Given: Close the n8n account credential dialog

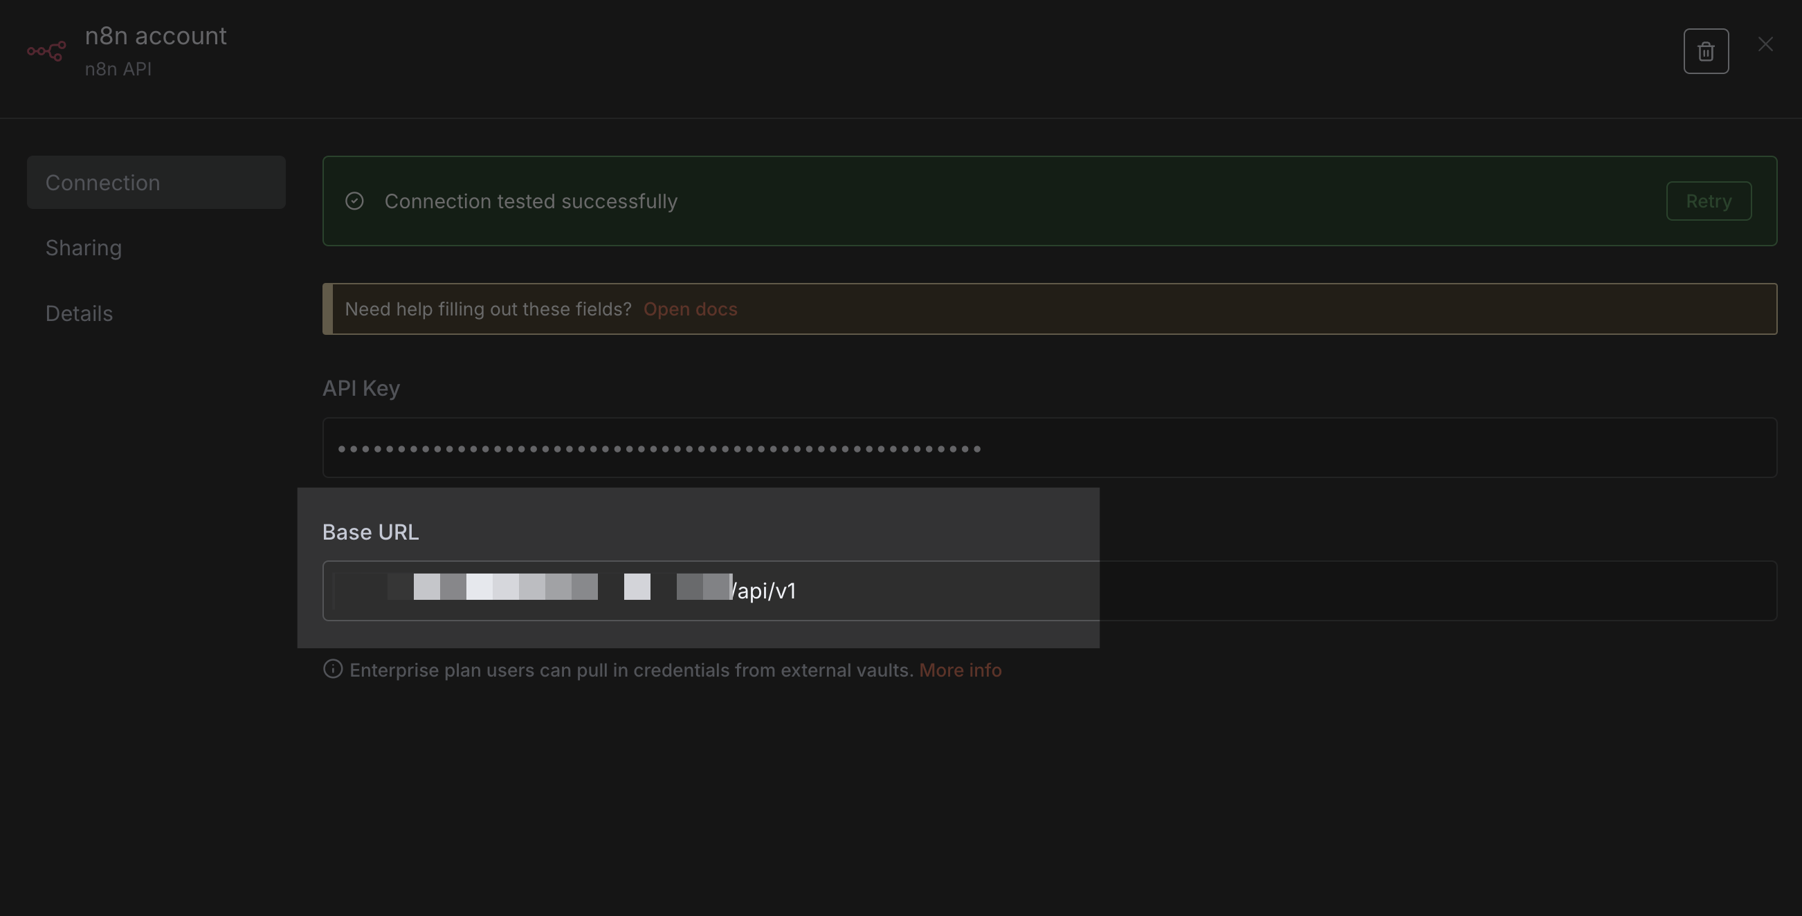Looking at the screenshot, I should (x=1765, y=44).
